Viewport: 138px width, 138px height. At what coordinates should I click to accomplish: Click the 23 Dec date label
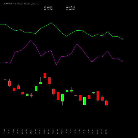[97, 131]
